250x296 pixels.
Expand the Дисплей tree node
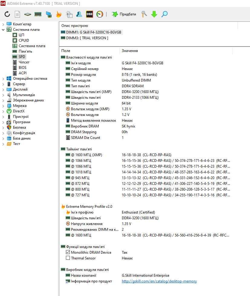(x=3, y=89)
